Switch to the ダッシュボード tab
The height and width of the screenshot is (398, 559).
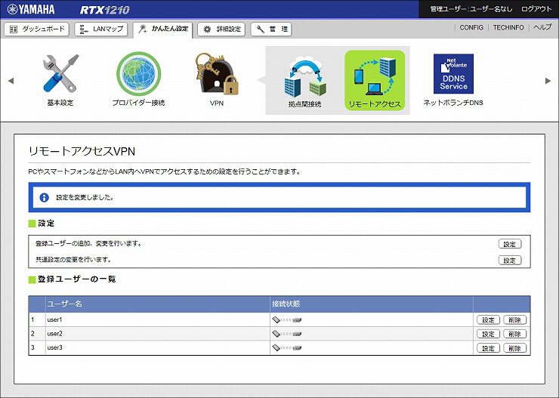37,29
